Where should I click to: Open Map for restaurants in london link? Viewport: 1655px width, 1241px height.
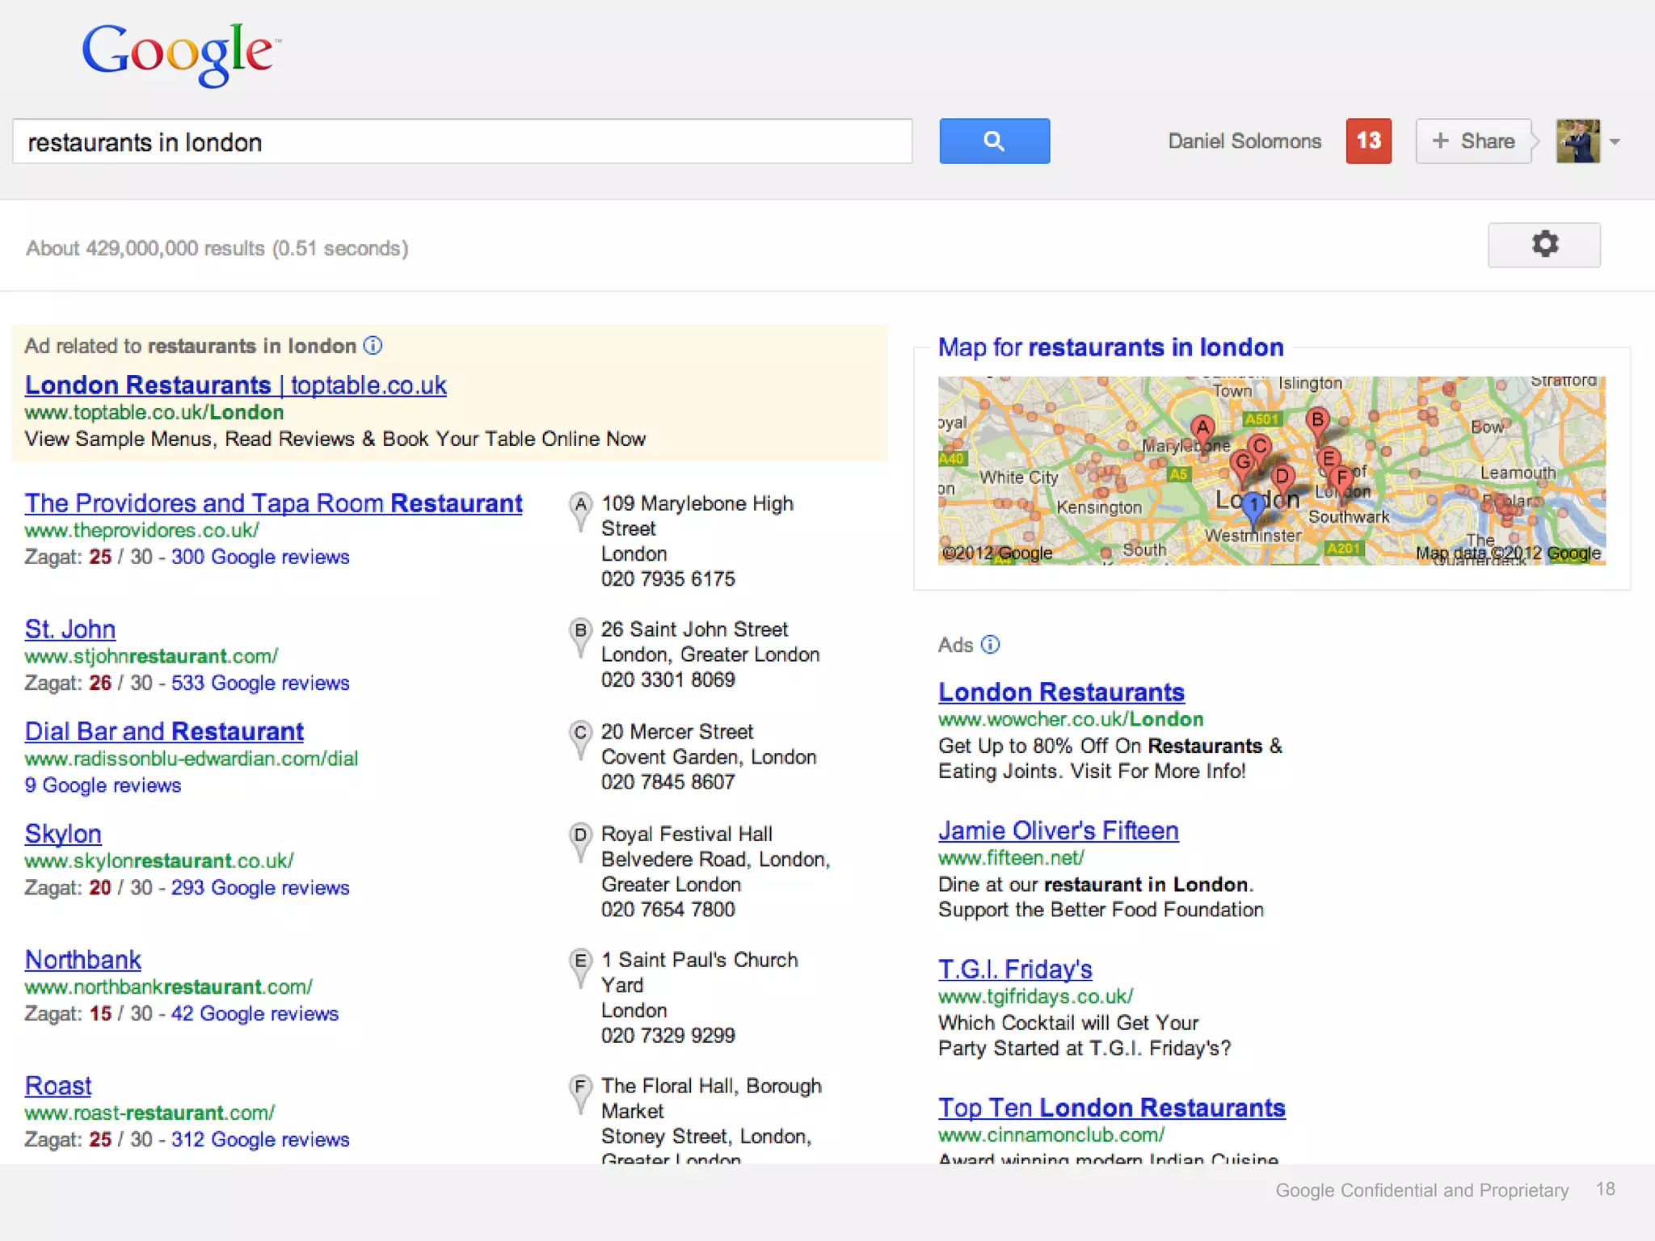tap(1110, 347)
